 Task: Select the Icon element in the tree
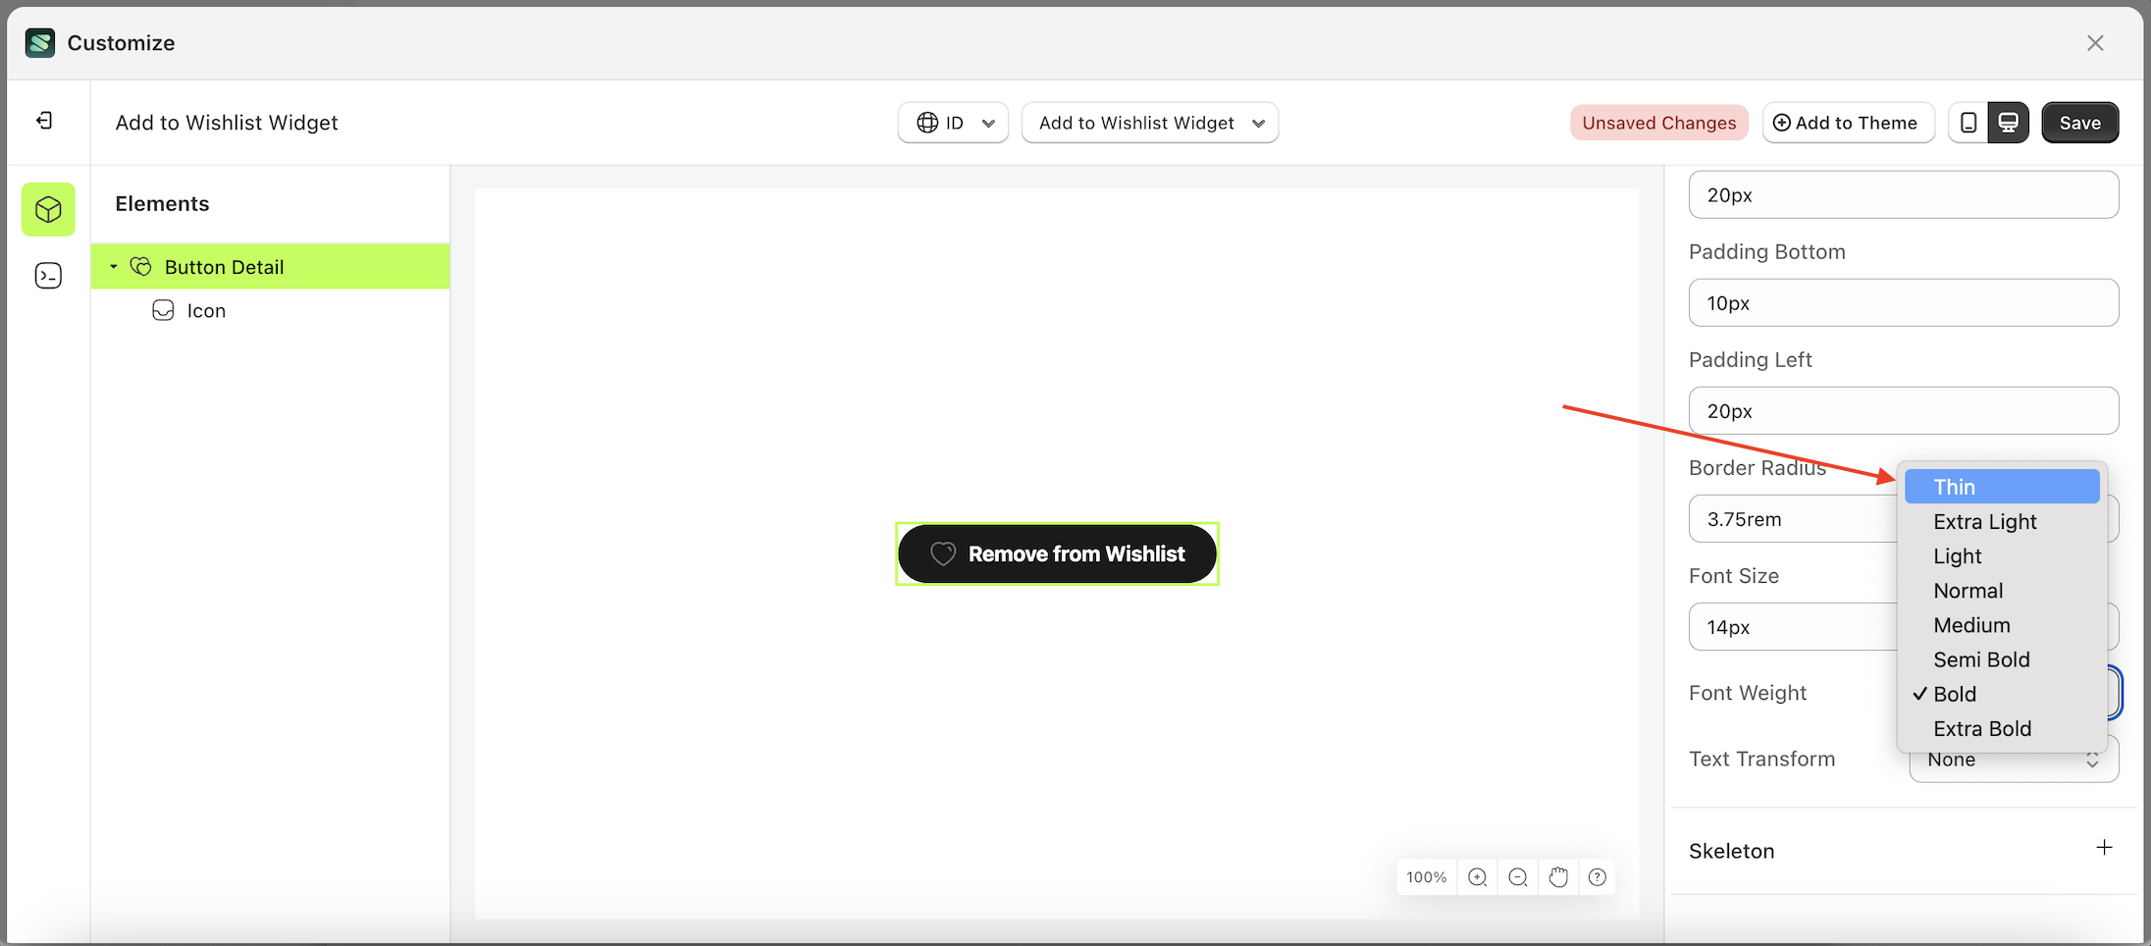tap(208, 310)
